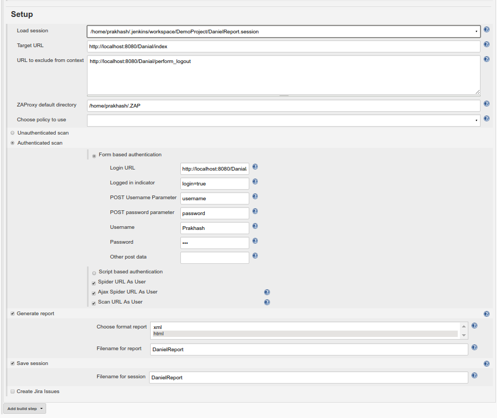497x418 pixels.
Task: Open help for Choose policy to use
Action: tap(486, 119)
